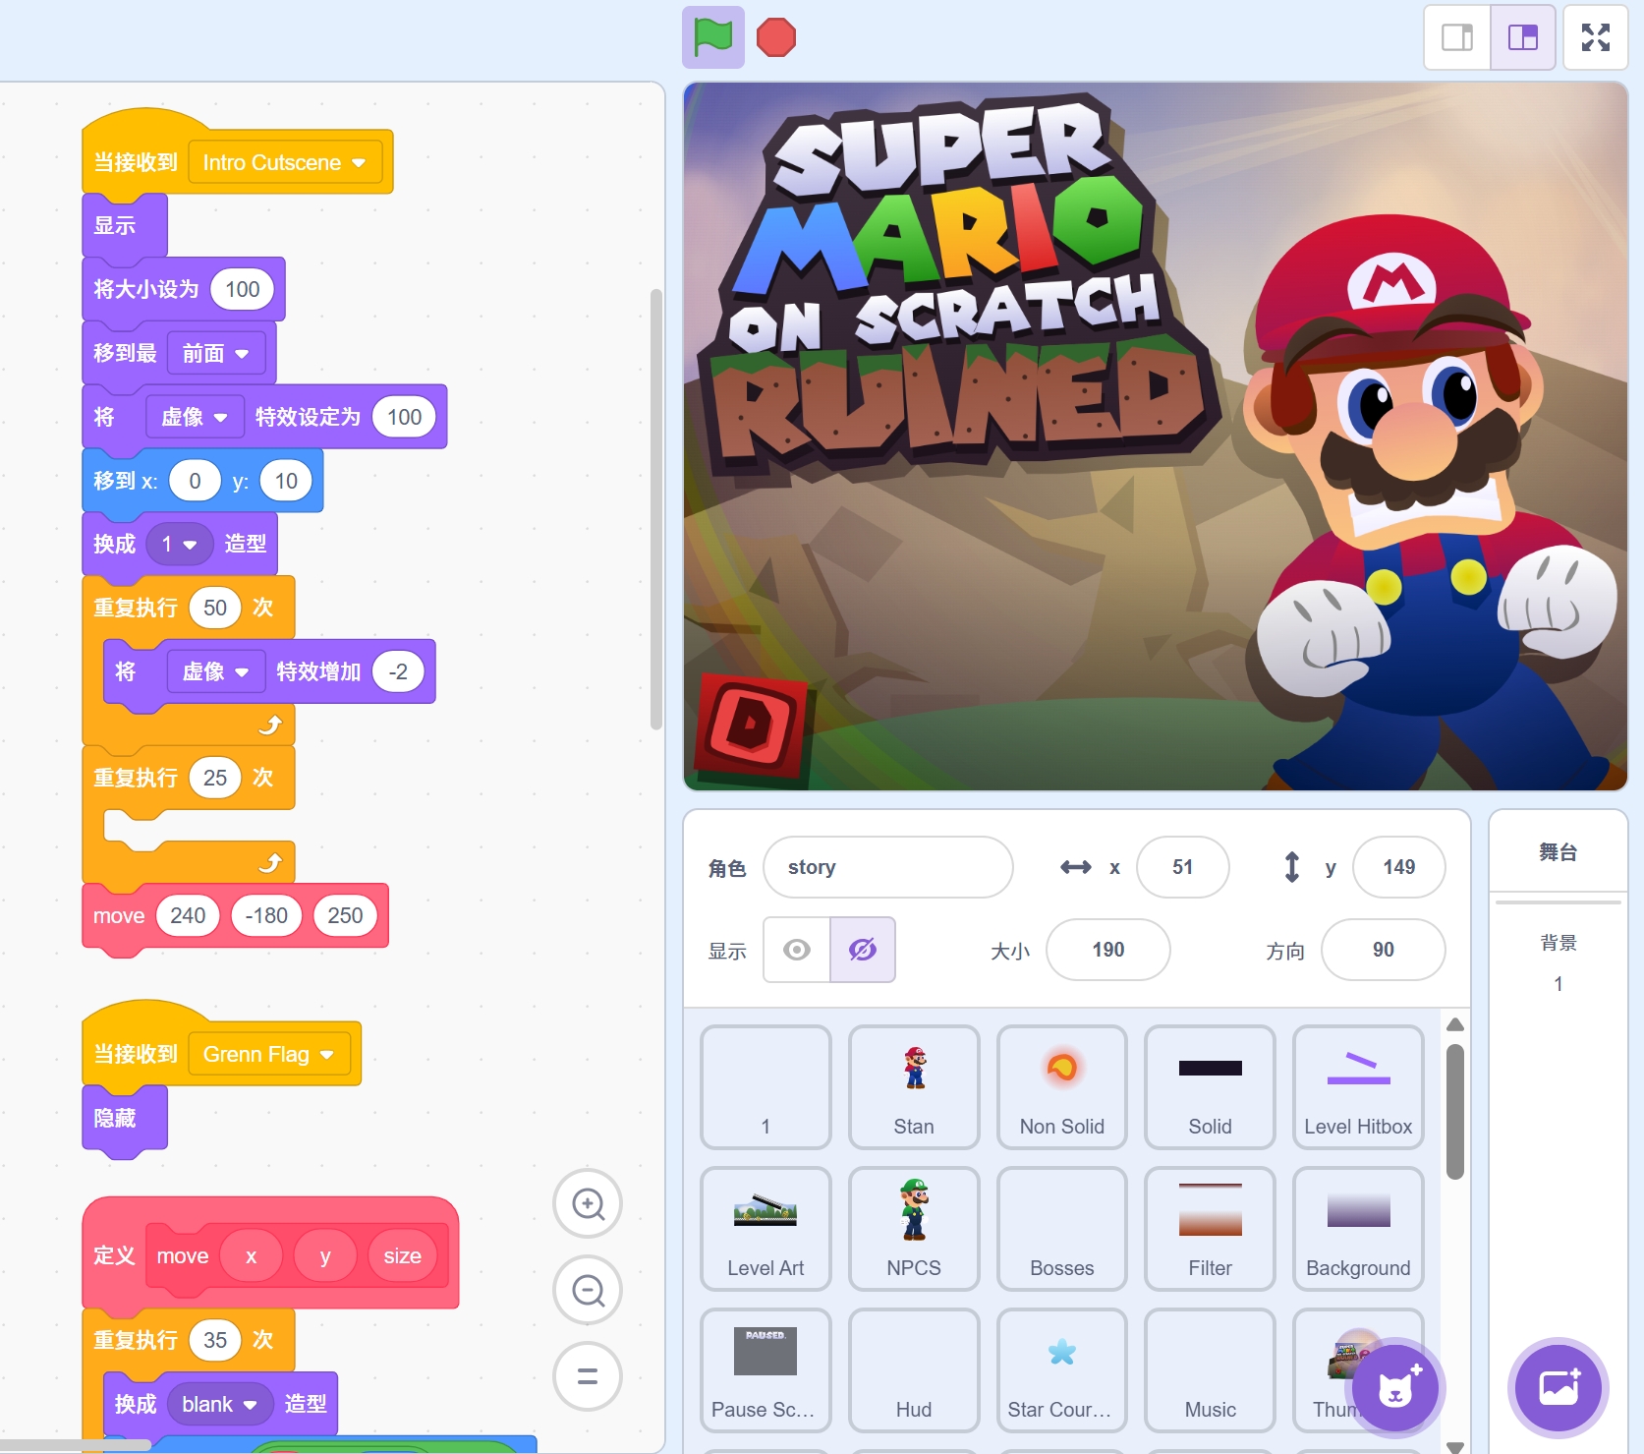Switch to small stage layout

click(1456, 38)
